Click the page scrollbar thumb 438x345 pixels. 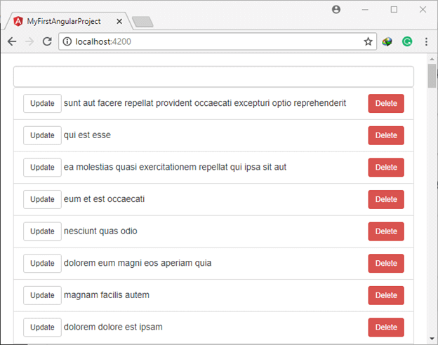coord(432,76)
